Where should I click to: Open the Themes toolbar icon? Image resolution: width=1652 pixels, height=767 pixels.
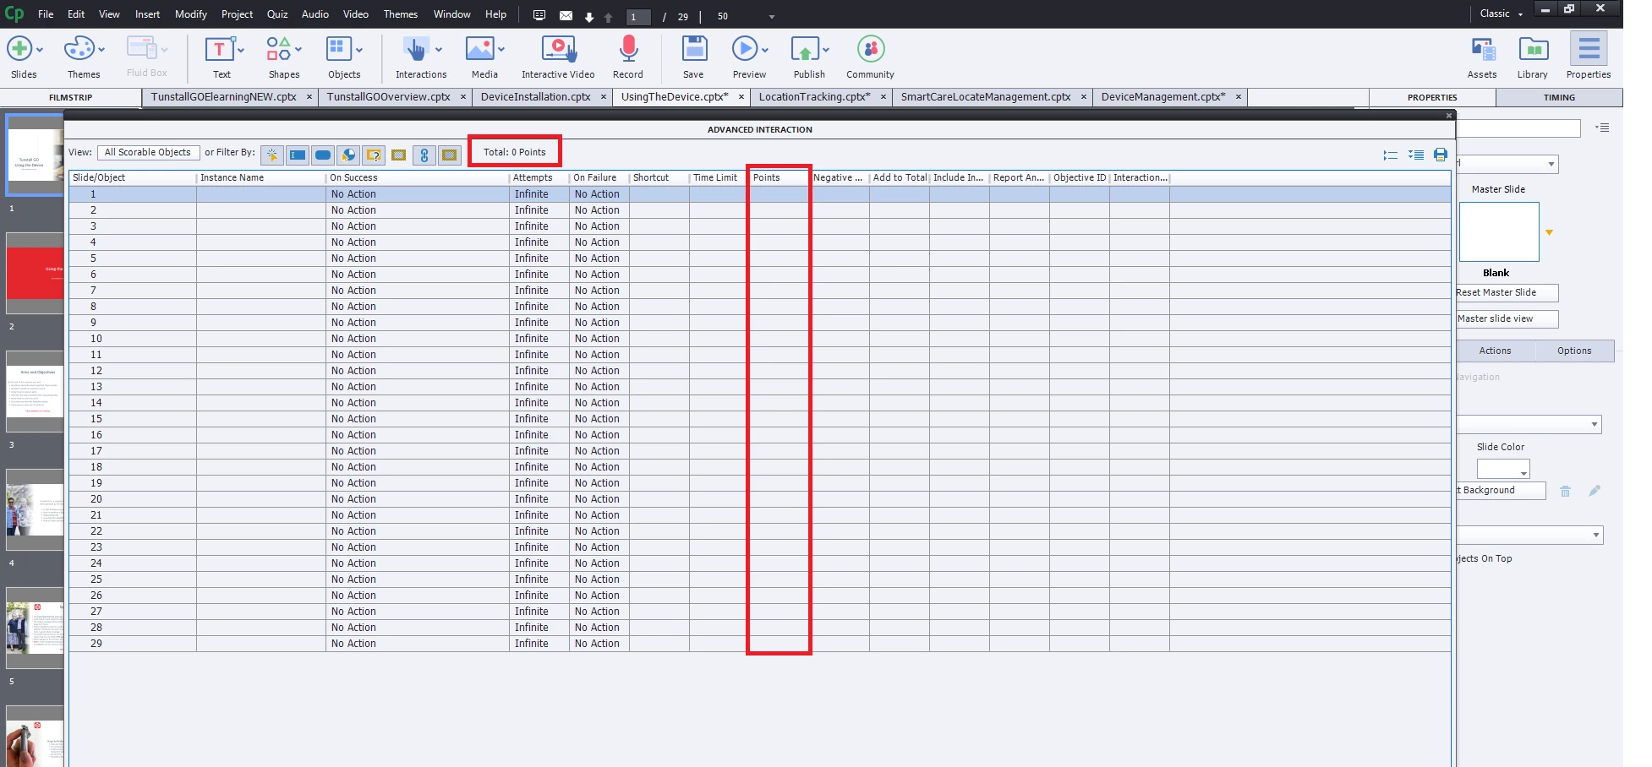click(x=79, y=49)
